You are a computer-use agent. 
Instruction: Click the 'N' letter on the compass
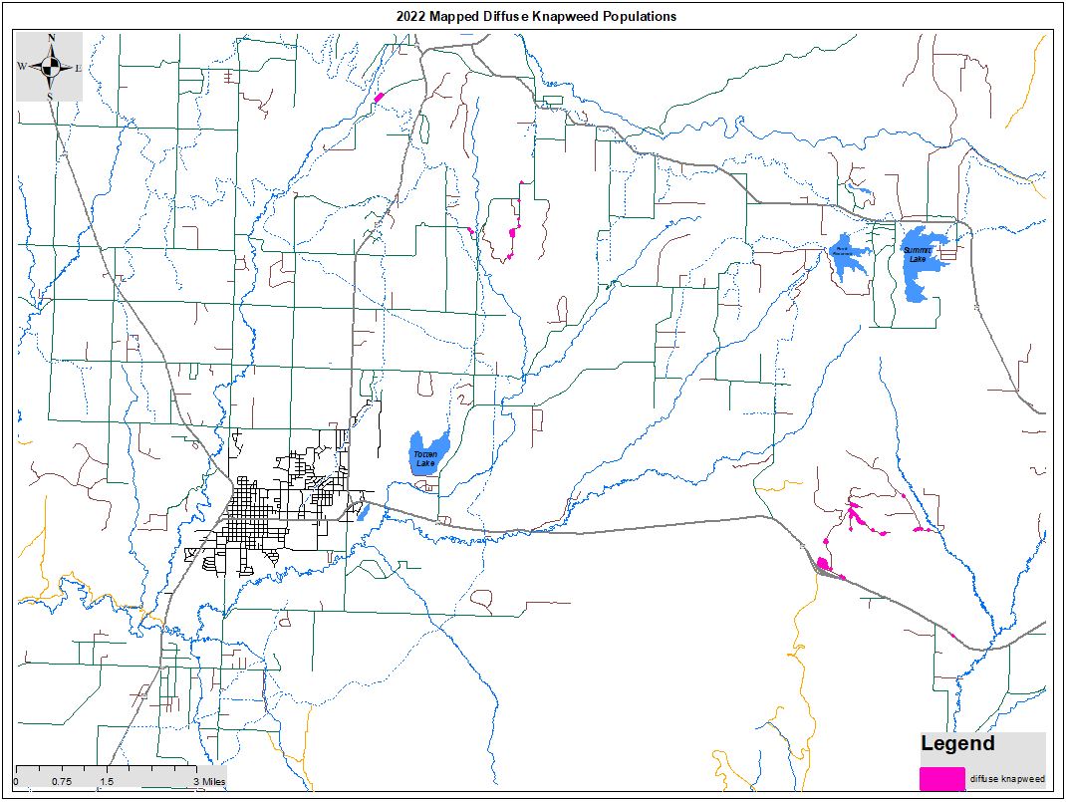pos(51,38)
